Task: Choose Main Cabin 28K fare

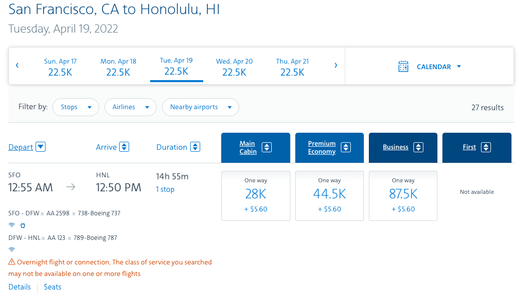Action: coord(256,195)
